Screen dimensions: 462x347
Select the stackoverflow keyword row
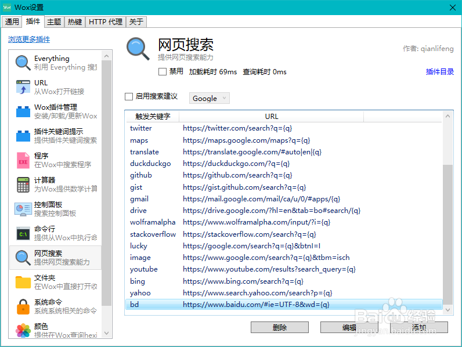pyautogui.click(x=284, y=234)
